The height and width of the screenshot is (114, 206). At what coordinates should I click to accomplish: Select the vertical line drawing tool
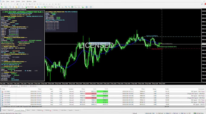(x=8, y=4)
